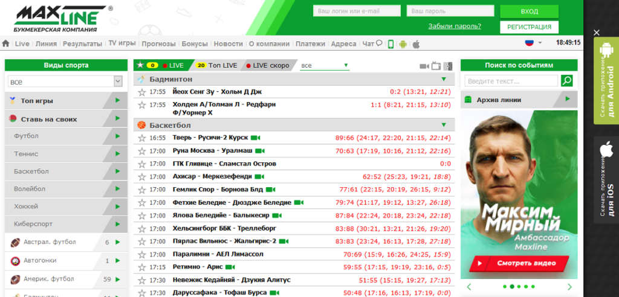Screen dimensions: 619x297
Task: Expand Топ игры in sidebar
Action: pyautogui.click(x=117, y=101)
